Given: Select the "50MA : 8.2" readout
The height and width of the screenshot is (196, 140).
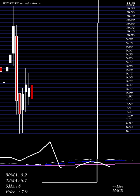Looking at the screenshot, I should click(x=16, y=175).
